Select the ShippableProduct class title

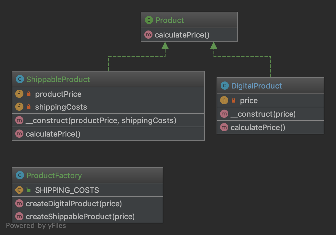coord(58,79)
